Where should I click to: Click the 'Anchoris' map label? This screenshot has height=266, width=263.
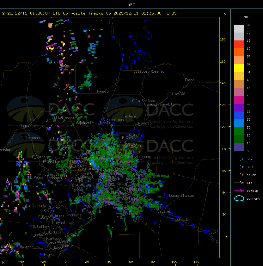pos(74,215)
